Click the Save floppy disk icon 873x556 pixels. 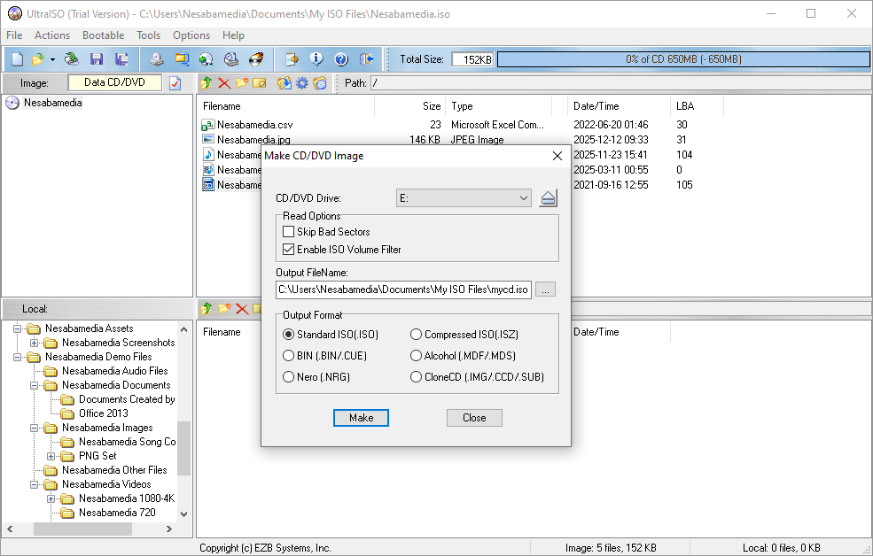coord(97,59)
